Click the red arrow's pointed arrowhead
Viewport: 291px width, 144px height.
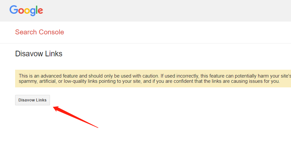coord(56,108)
